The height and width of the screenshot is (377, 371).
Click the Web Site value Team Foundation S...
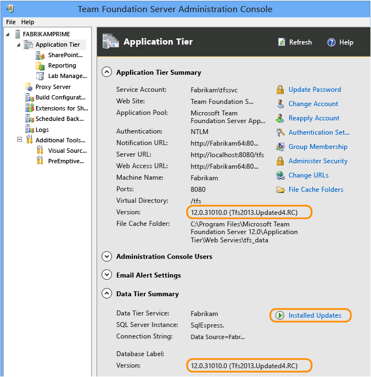[222, 102]
